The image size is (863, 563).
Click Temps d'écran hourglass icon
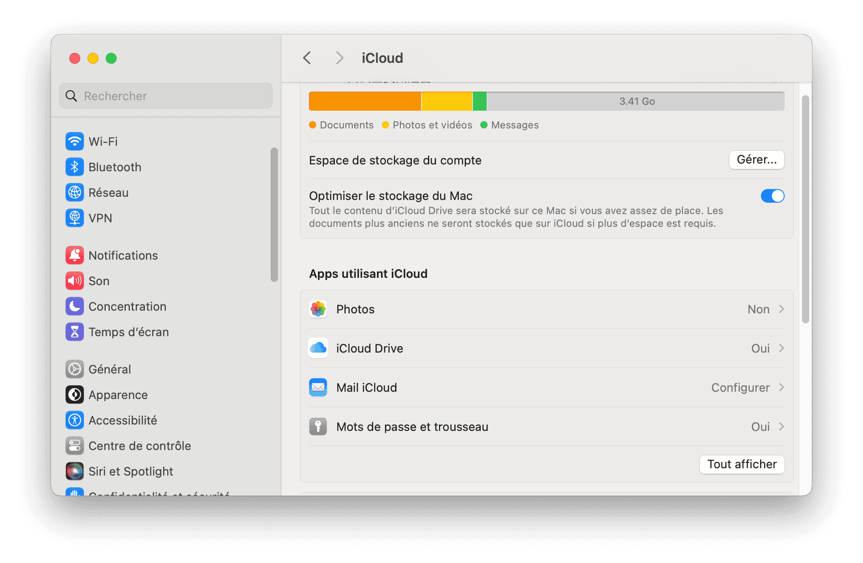75,332
